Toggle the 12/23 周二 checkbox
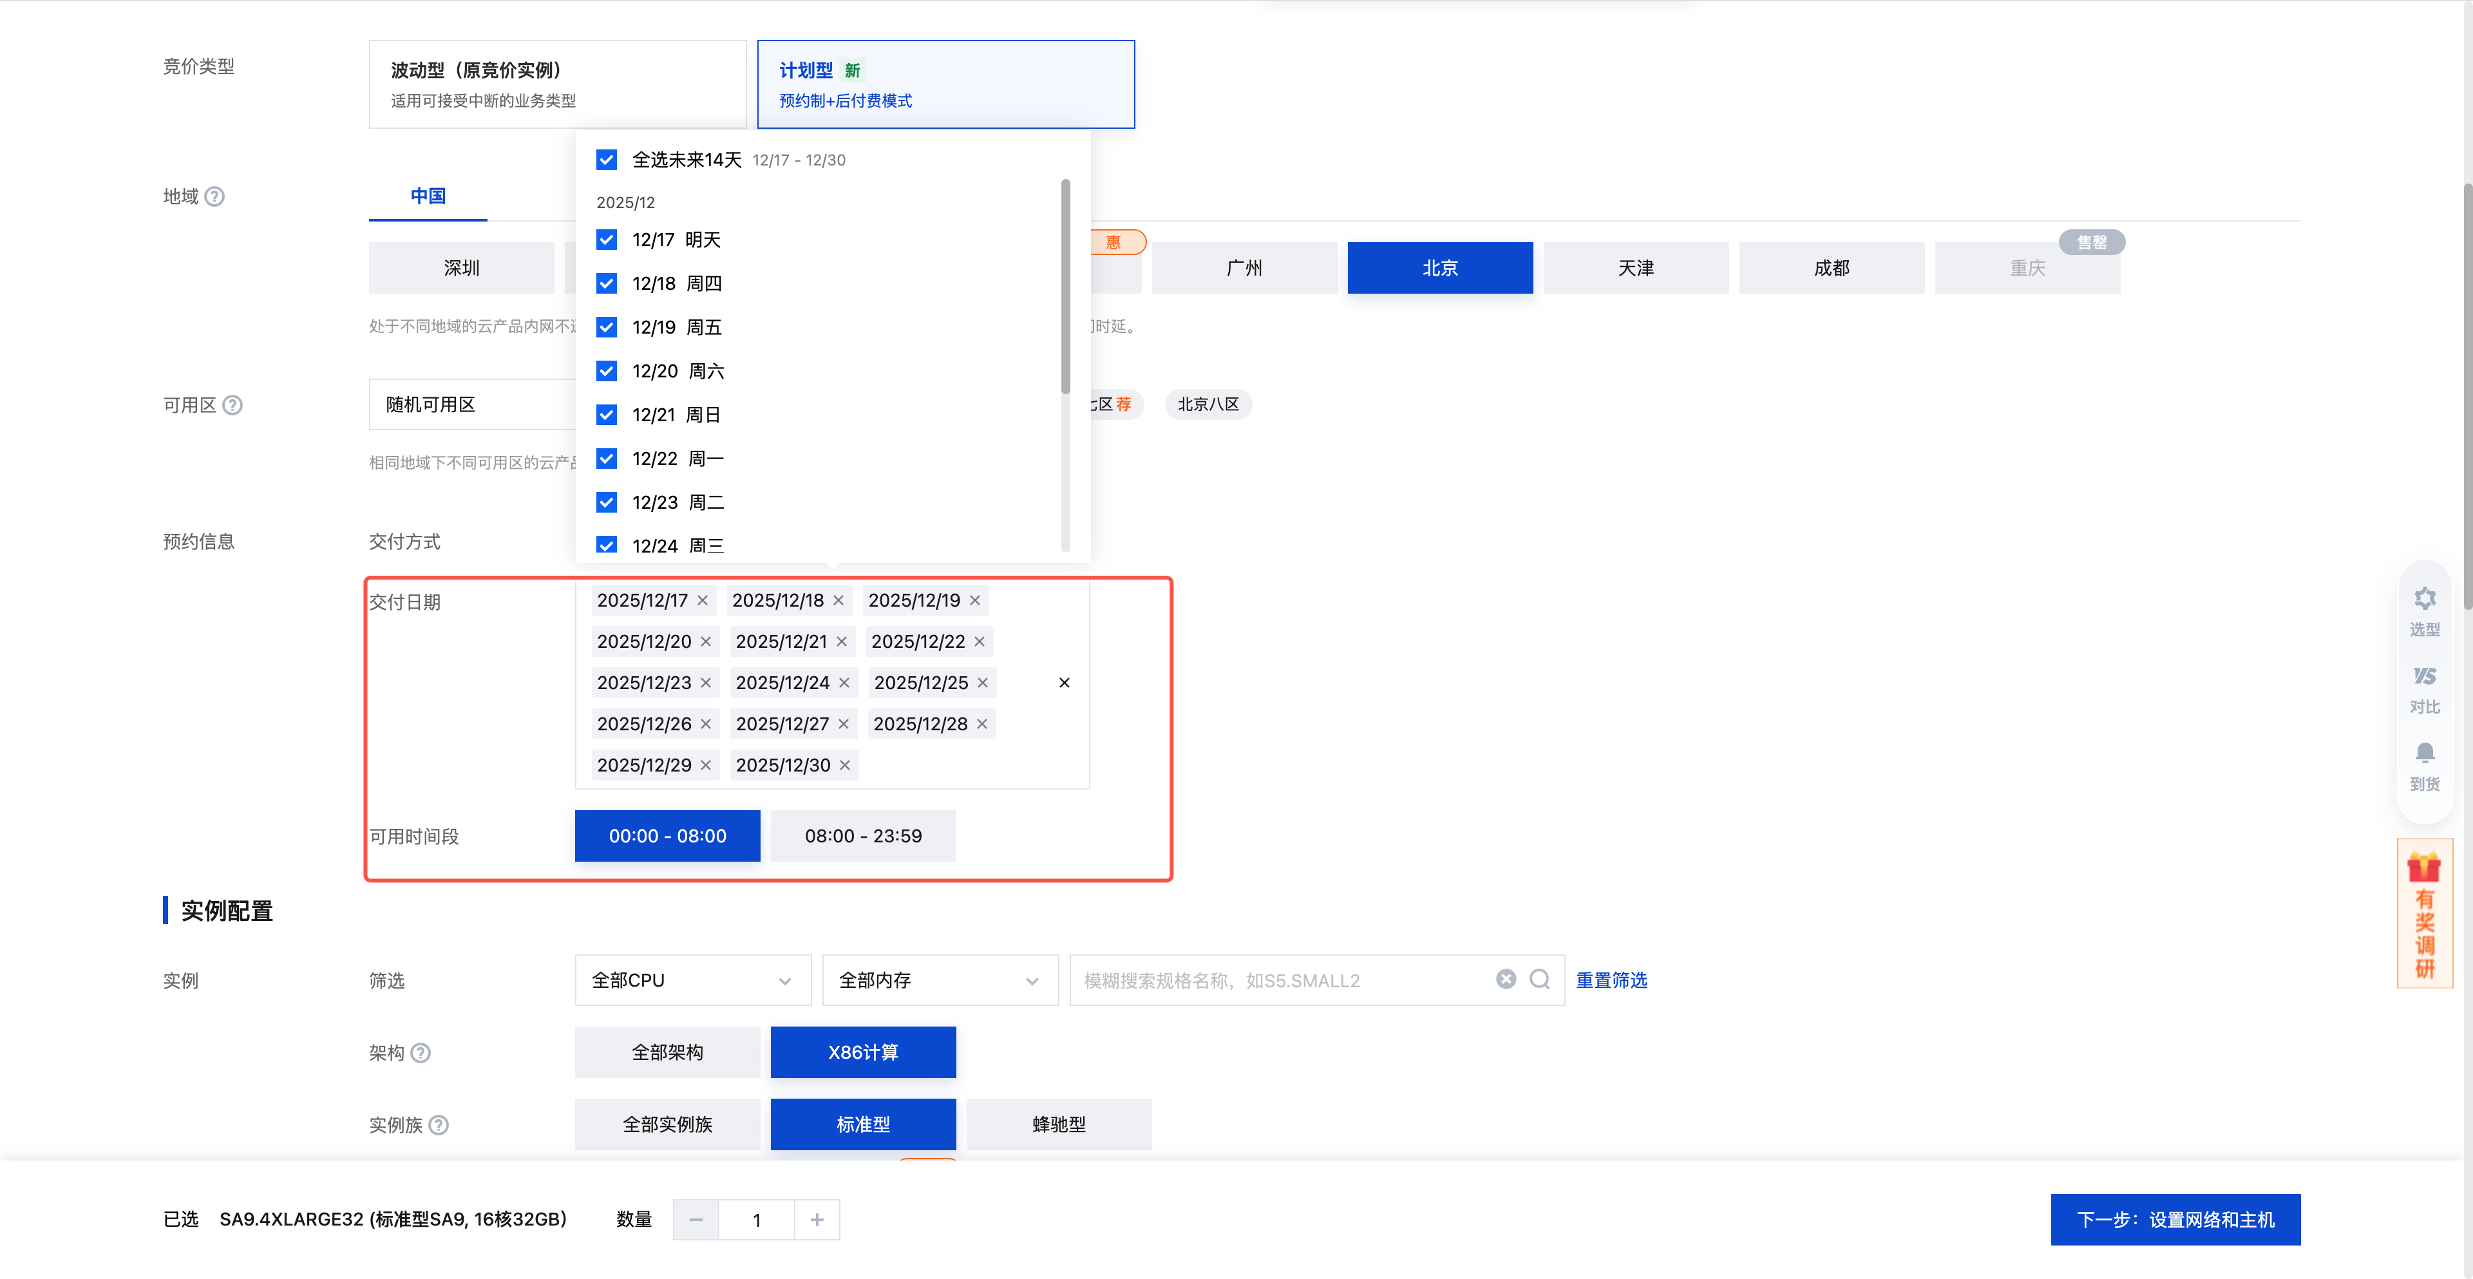Viewport: 2473px width, 1279px height. (x=606, y=503)
